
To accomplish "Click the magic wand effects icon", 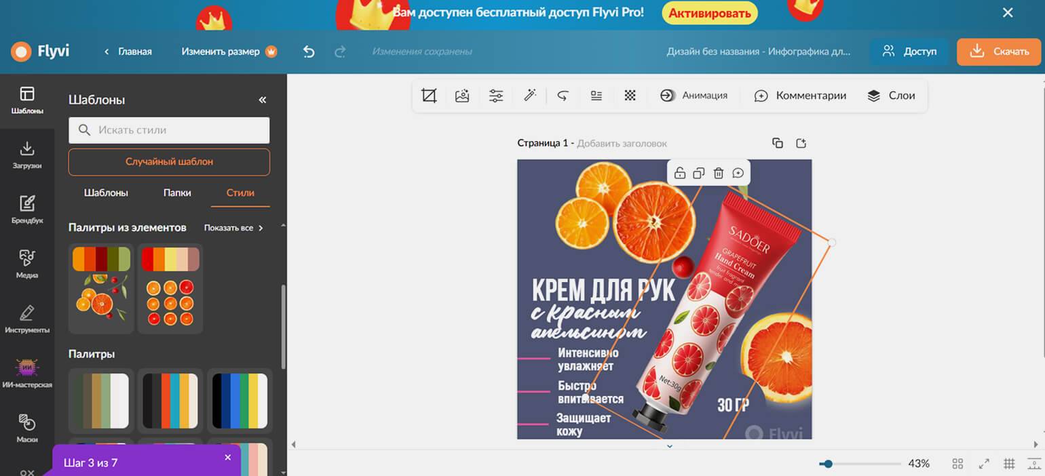I will 529,96.
